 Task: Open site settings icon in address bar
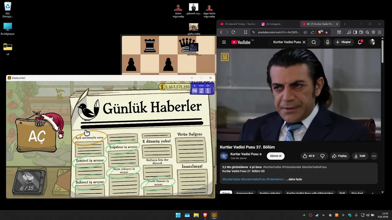pyautogui.click(x=253, y=32)
